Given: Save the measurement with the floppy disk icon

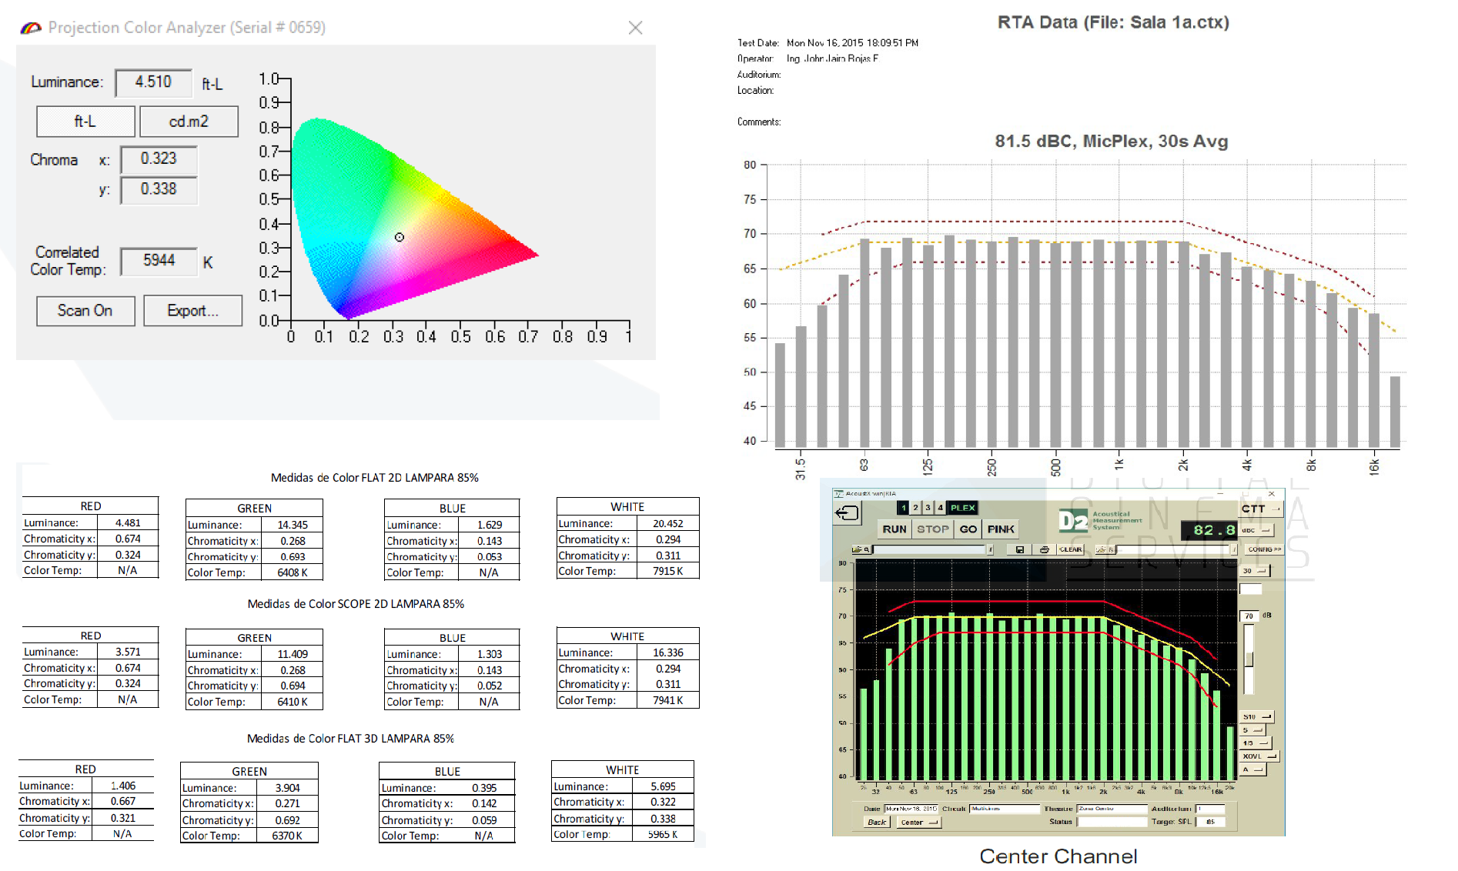Looking at the screenshot, I should click(1020, 549).
